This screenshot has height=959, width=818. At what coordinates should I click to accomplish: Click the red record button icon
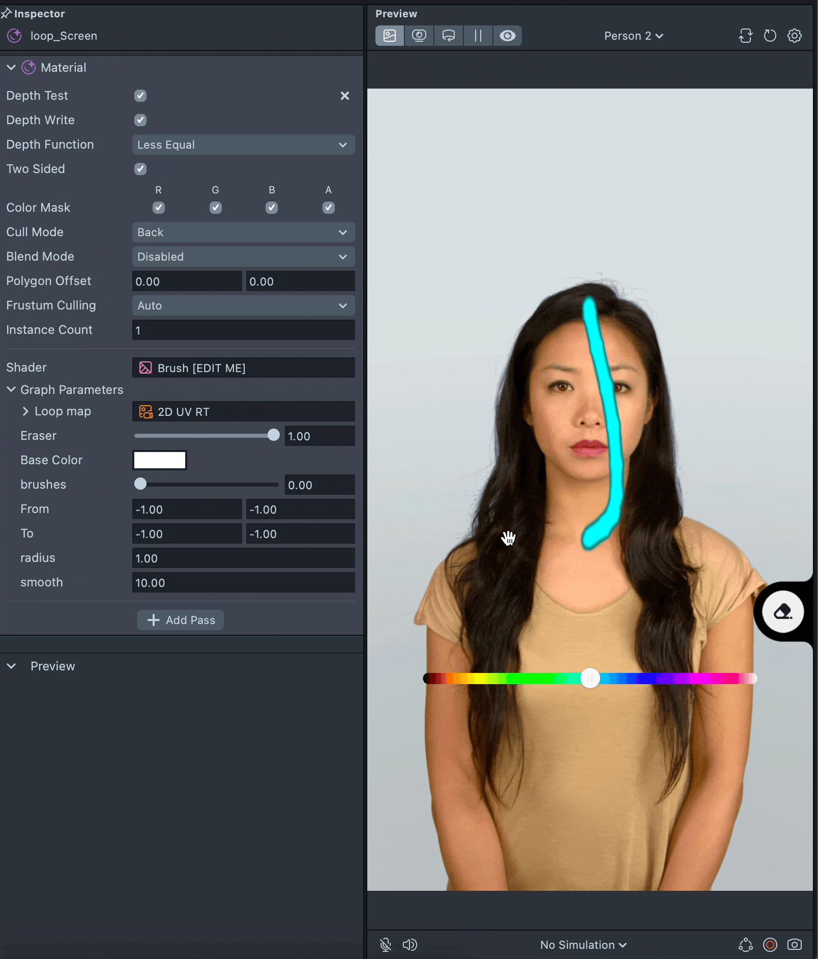point(770,945)
